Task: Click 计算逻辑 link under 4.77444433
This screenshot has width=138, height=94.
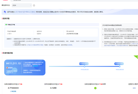Action: tap(13, 91)
